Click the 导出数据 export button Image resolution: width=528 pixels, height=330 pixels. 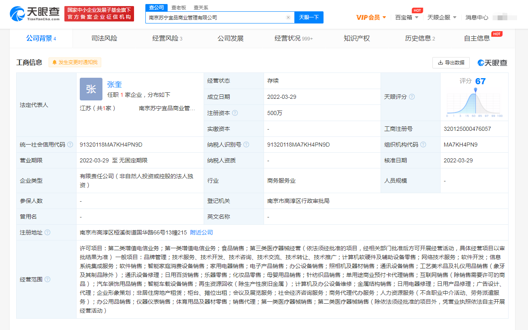tap(451, 63)
